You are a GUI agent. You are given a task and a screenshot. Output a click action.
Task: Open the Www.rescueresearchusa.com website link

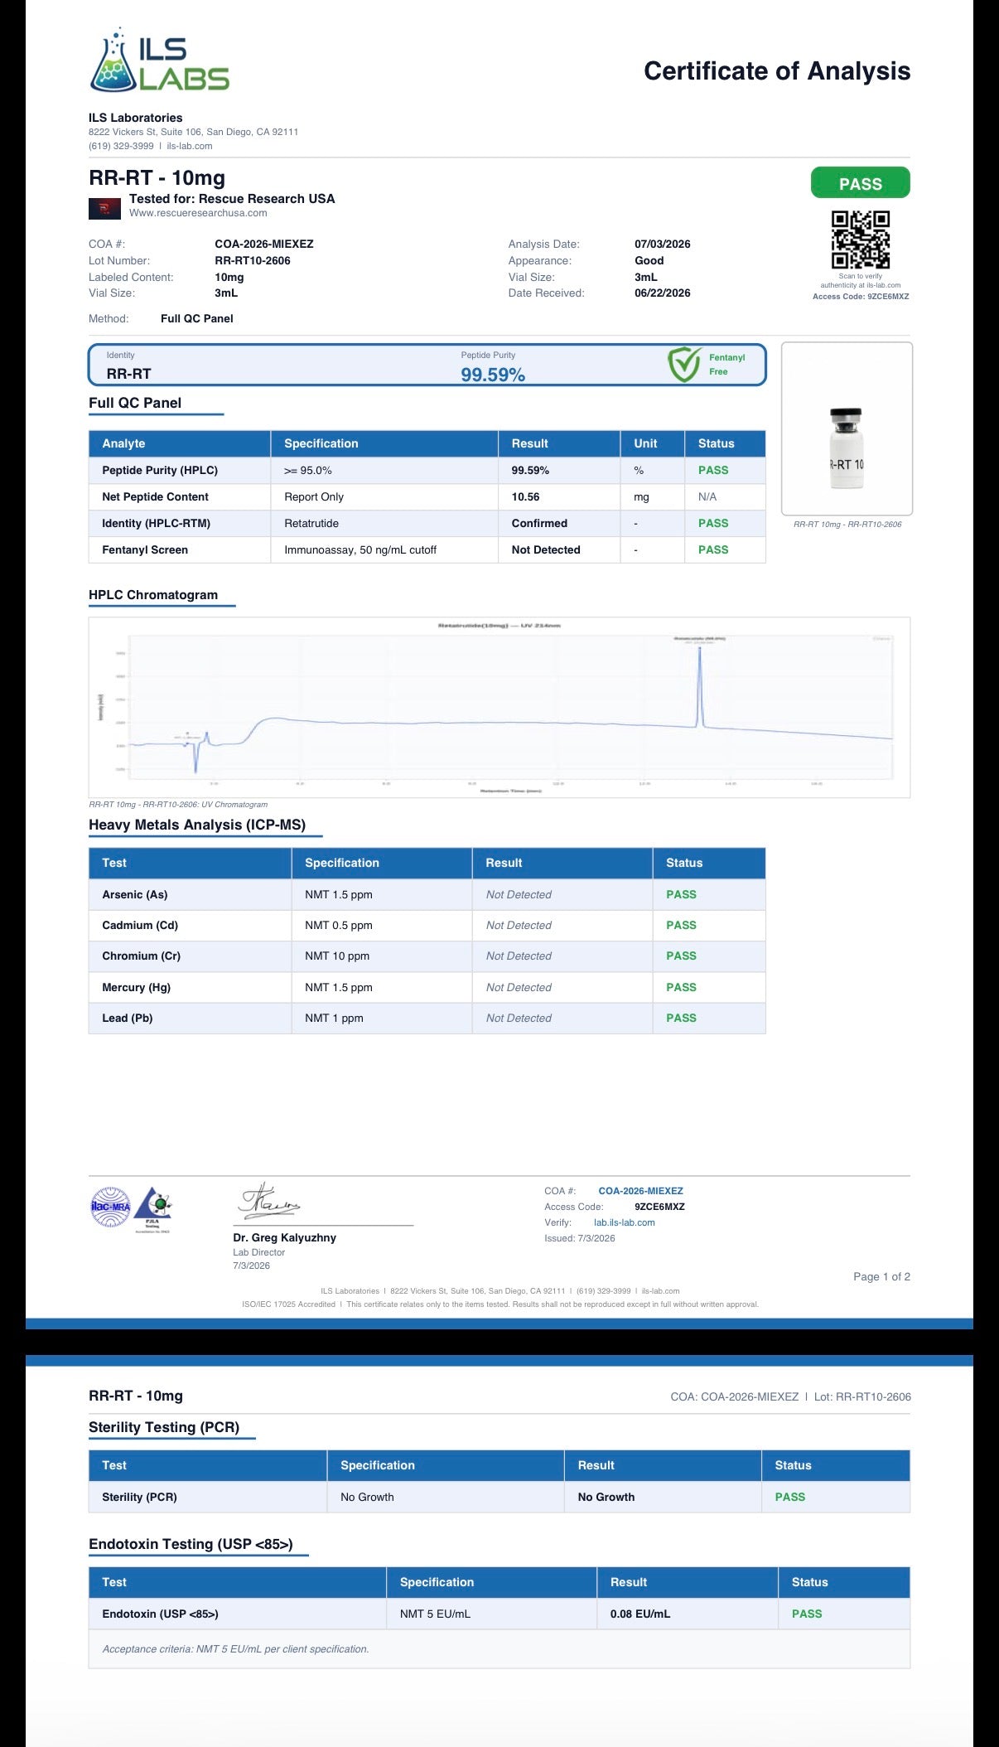[x=198, y=213]
